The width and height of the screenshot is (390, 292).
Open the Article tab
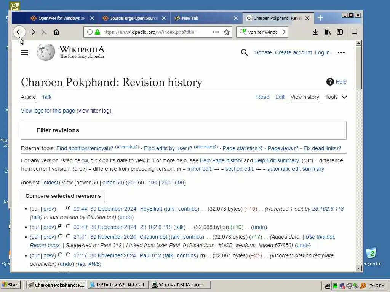28,97
